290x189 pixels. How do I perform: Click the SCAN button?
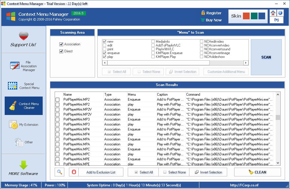click(266, 57)
